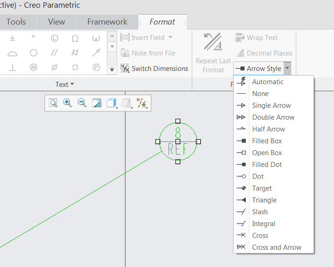
Task: Insert the circularity circle symbol
Action: click(x=34, y=53)
